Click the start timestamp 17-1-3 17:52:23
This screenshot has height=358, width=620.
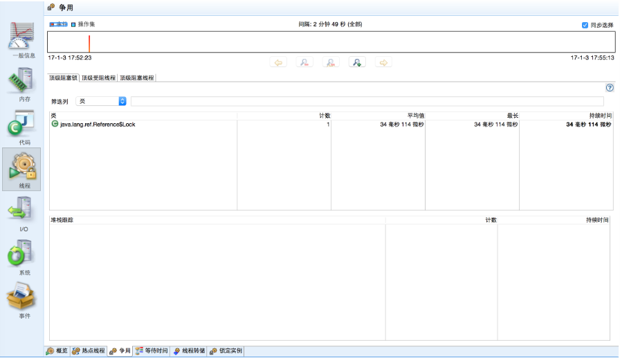tap(70, 57)
